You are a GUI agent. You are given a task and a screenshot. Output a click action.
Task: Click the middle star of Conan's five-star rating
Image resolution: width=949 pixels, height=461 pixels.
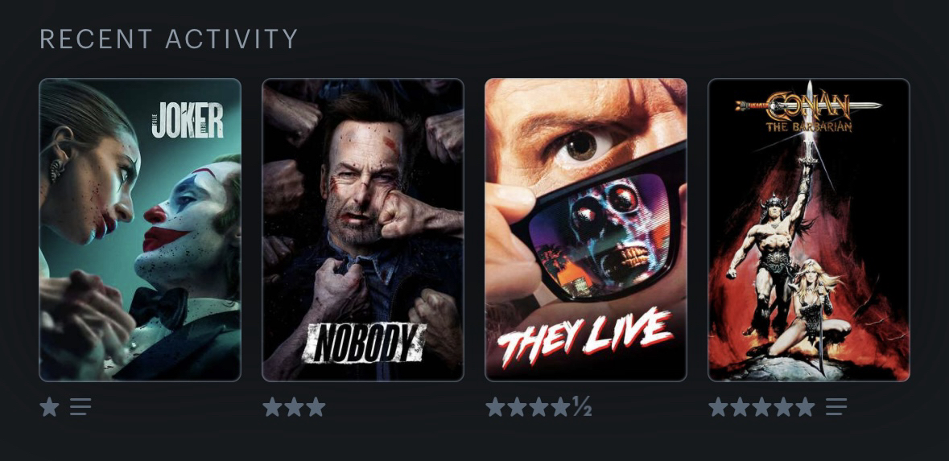pos(761,407)
